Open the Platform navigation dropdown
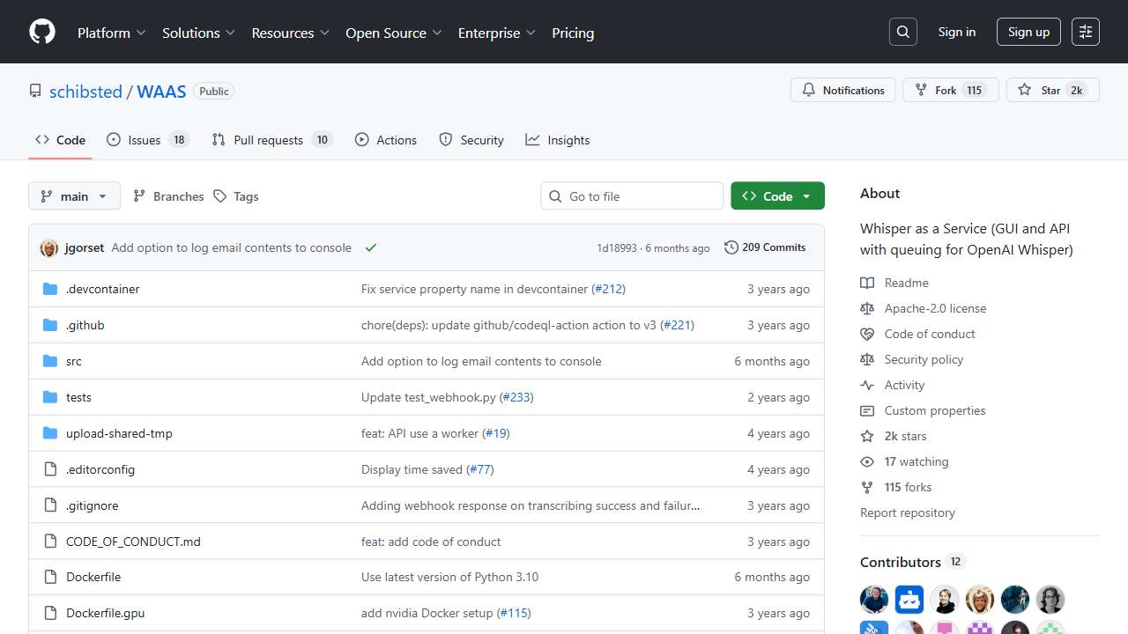The height and width of the screenshot is (634, 1128). [111, 33]
